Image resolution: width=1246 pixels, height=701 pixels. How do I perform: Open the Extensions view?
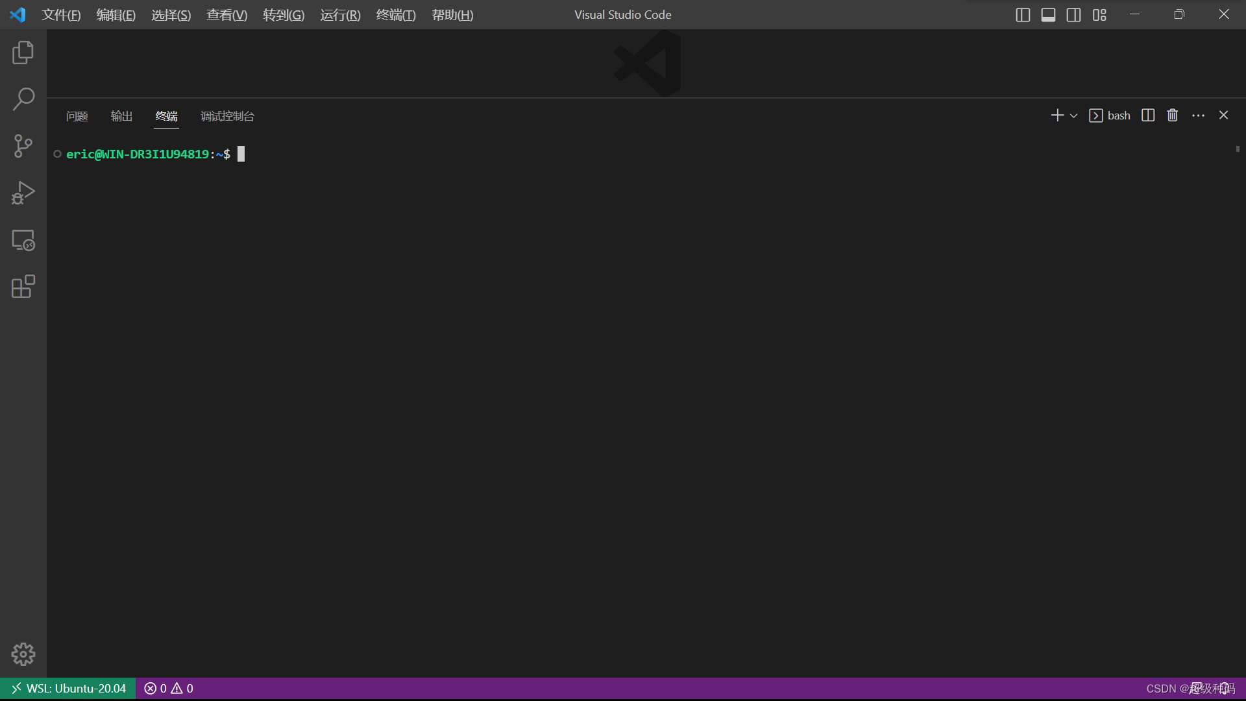click(23, 287)
